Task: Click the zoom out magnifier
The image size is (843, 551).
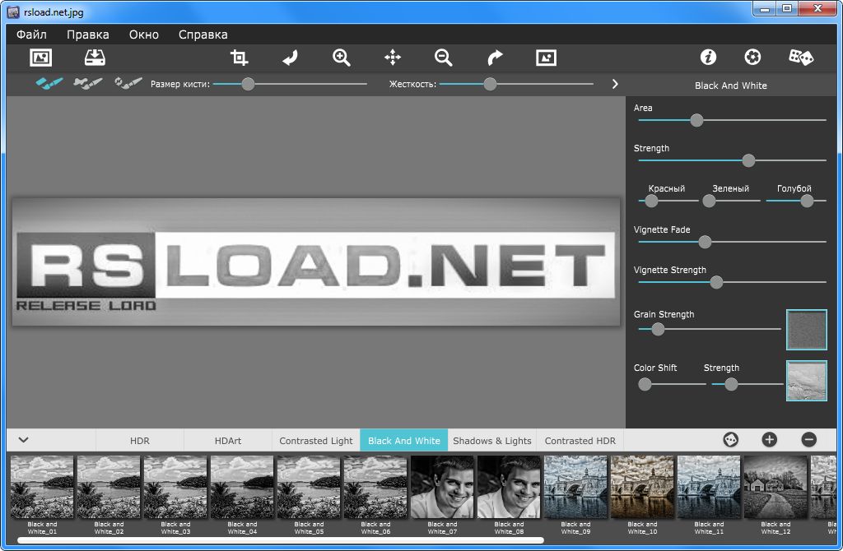Action: [x=444, y=58]
